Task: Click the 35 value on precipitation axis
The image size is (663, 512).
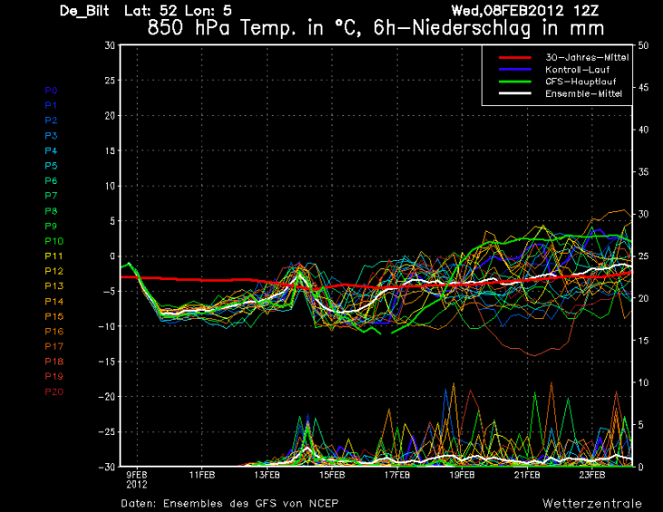Action: (643, 172)
